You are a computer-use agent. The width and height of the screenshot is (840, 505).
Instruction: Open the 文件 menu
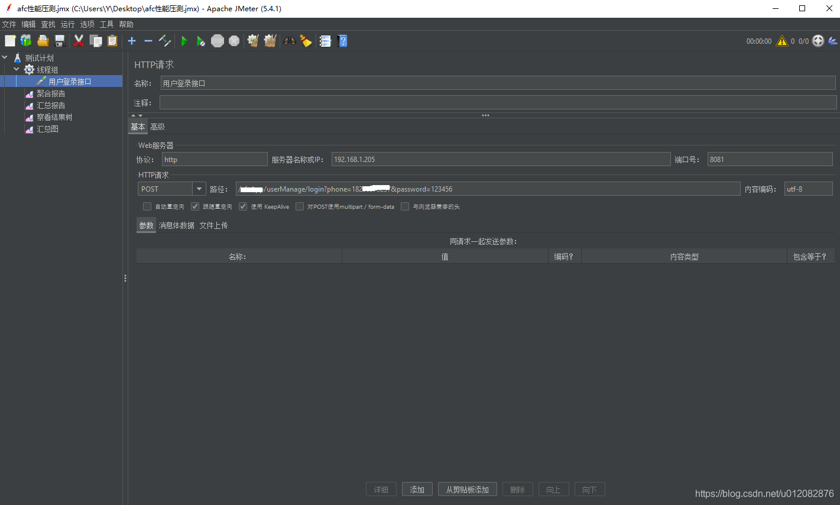9,24
